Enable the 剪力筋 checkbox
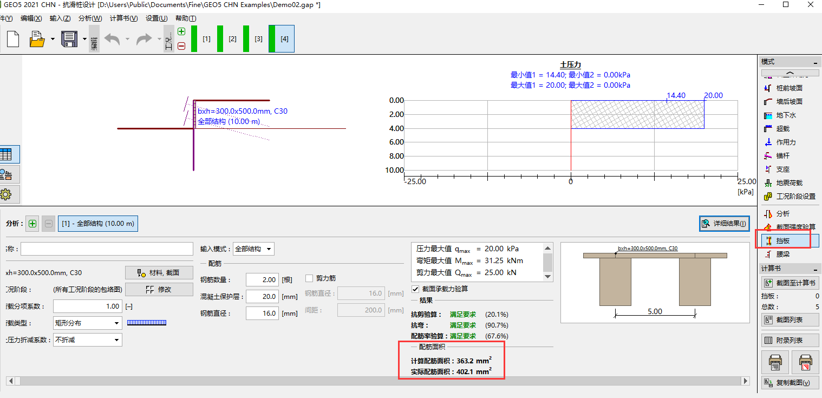 pos(309,278)
